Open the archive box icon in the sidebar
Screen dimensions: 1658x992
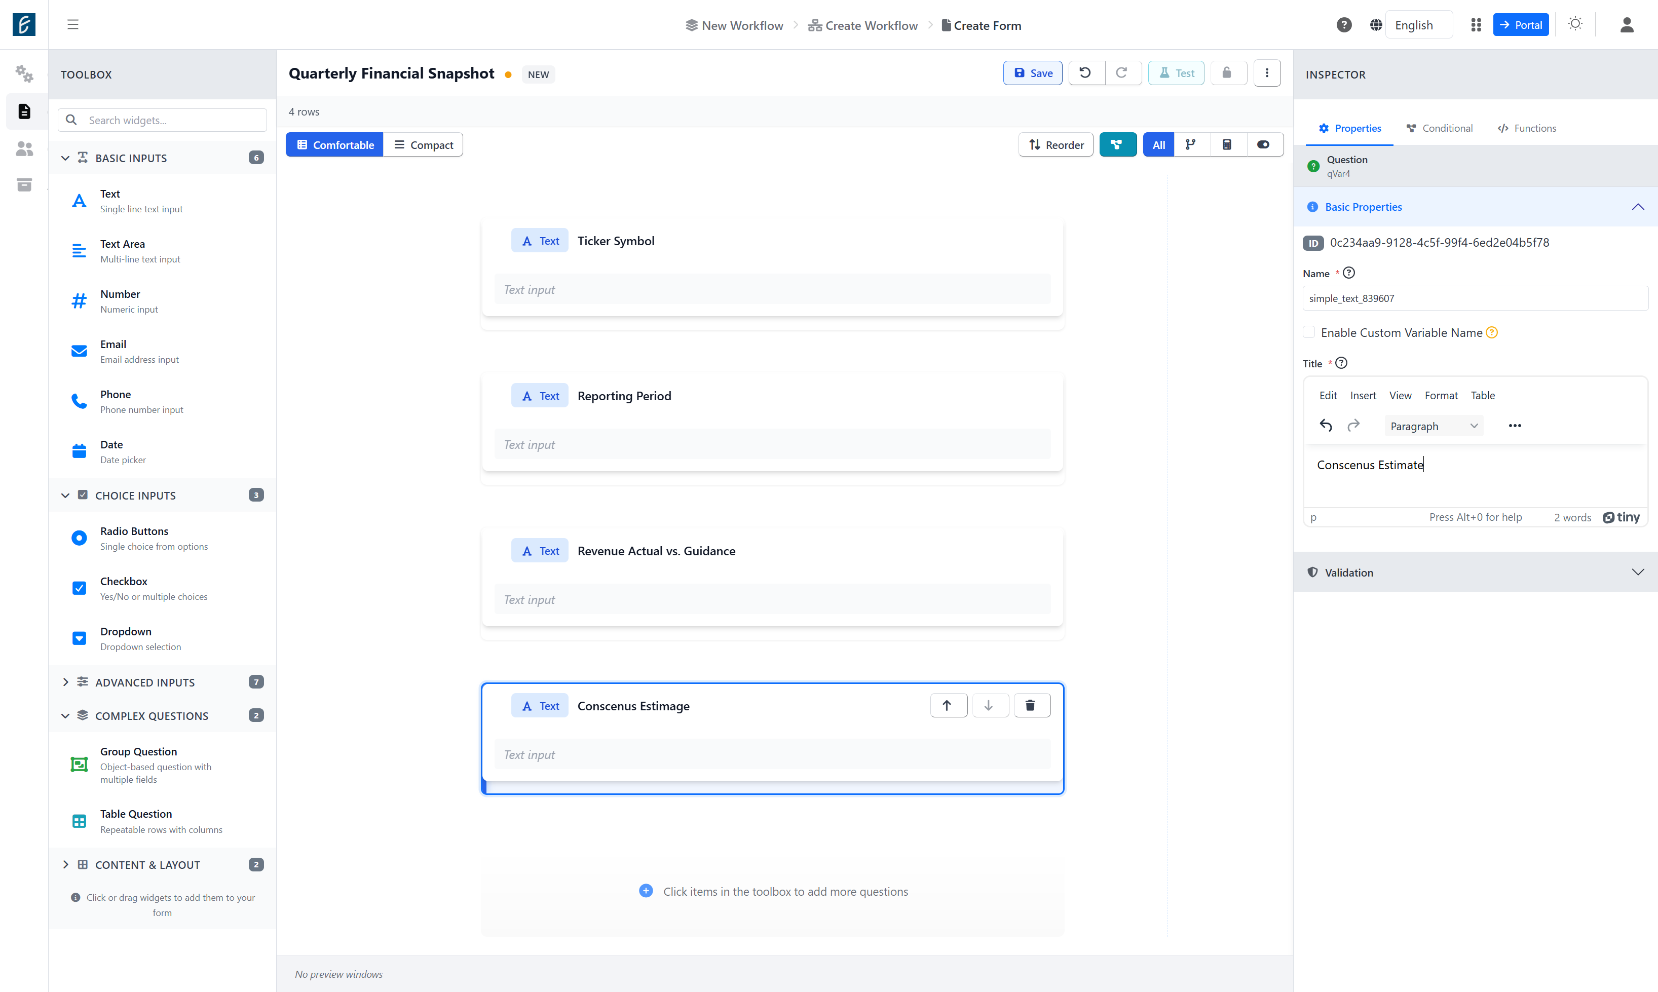click(24, 185)
